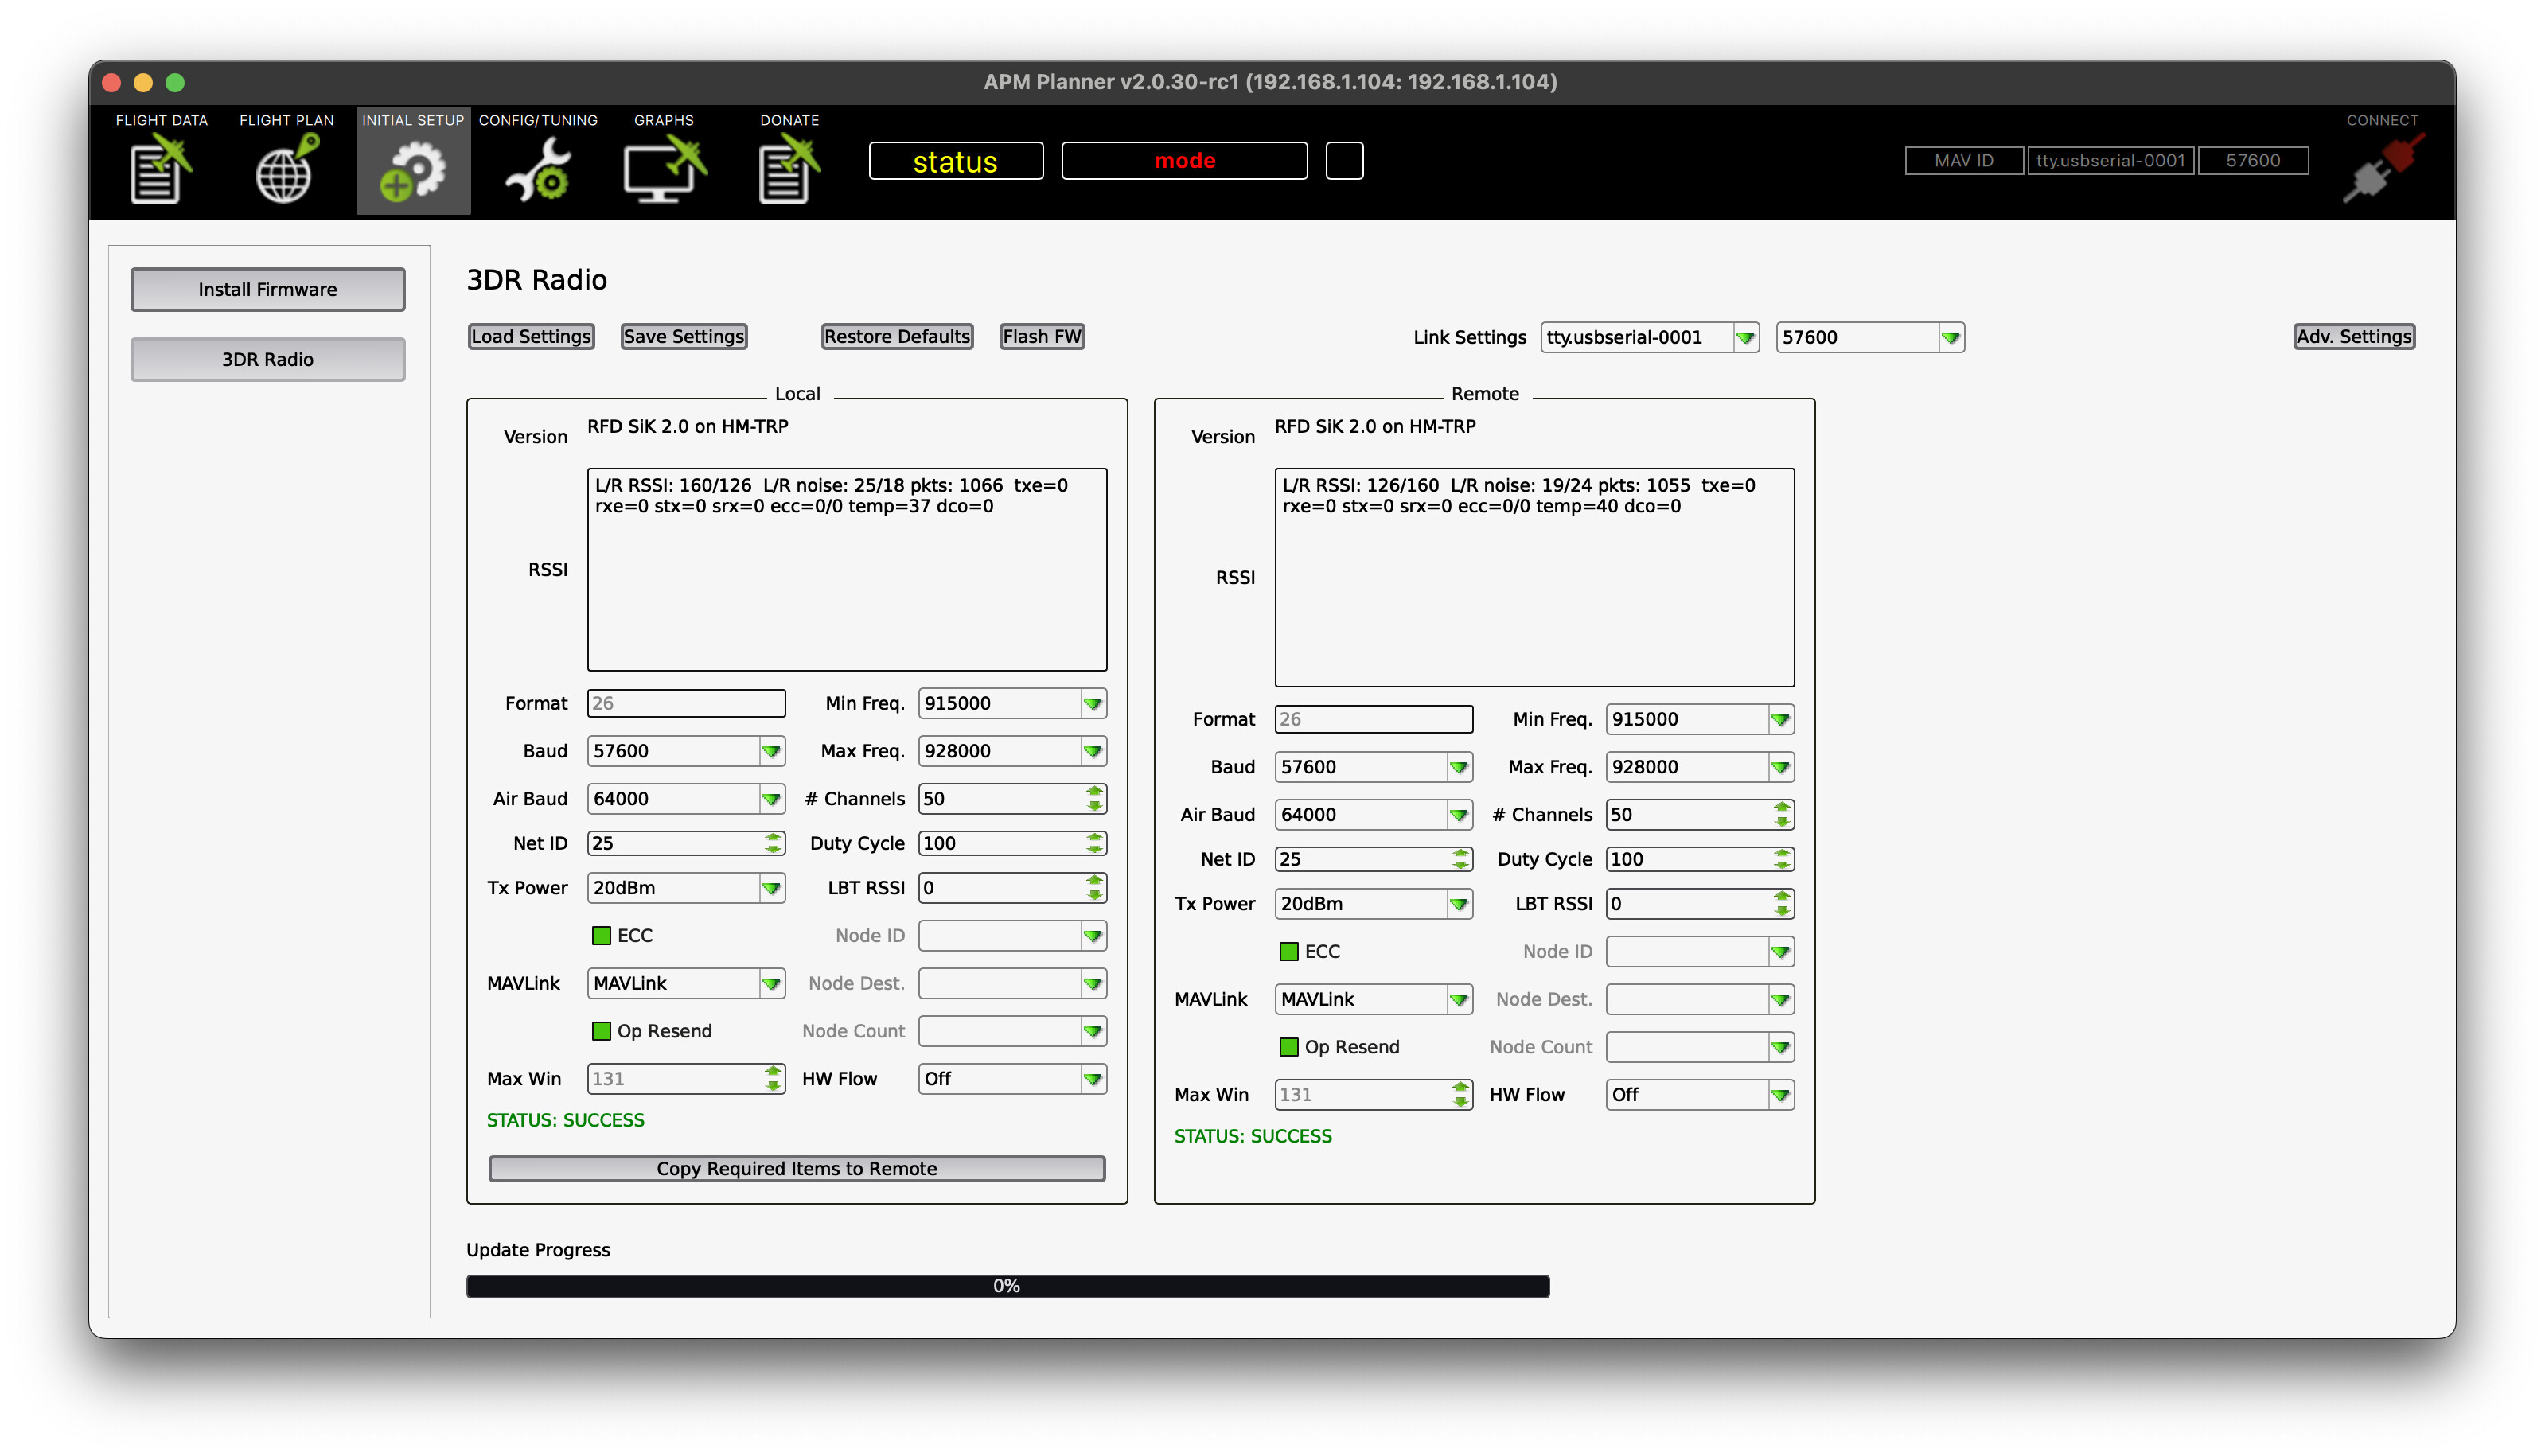Click Install Firmware in the sidebar

coord(268,289)
